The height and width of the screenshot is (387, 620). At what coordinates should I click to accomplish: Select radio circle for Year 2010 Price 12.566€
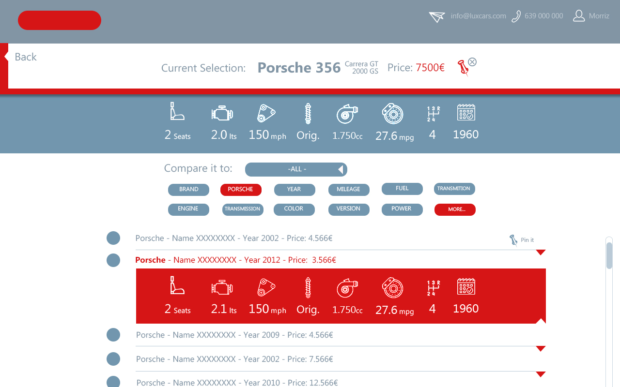click(113, 382)
